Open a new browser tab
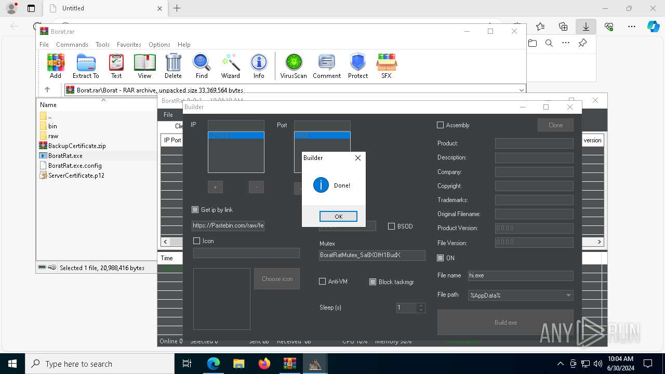The image size is (665, 374). click(177, 8)
